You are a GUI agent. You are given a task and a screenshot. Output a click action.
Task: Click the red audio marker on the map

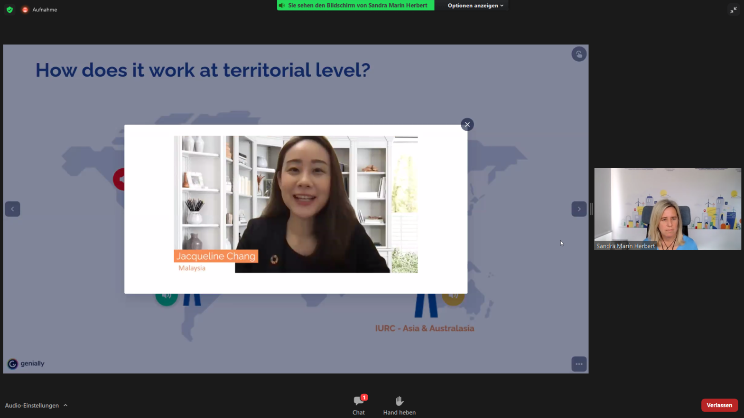(x=119, y=180)
